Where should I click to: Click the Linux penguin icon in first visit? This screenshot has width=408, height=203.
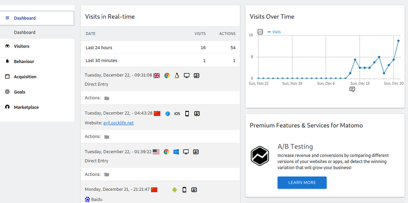tap(177, 75)
